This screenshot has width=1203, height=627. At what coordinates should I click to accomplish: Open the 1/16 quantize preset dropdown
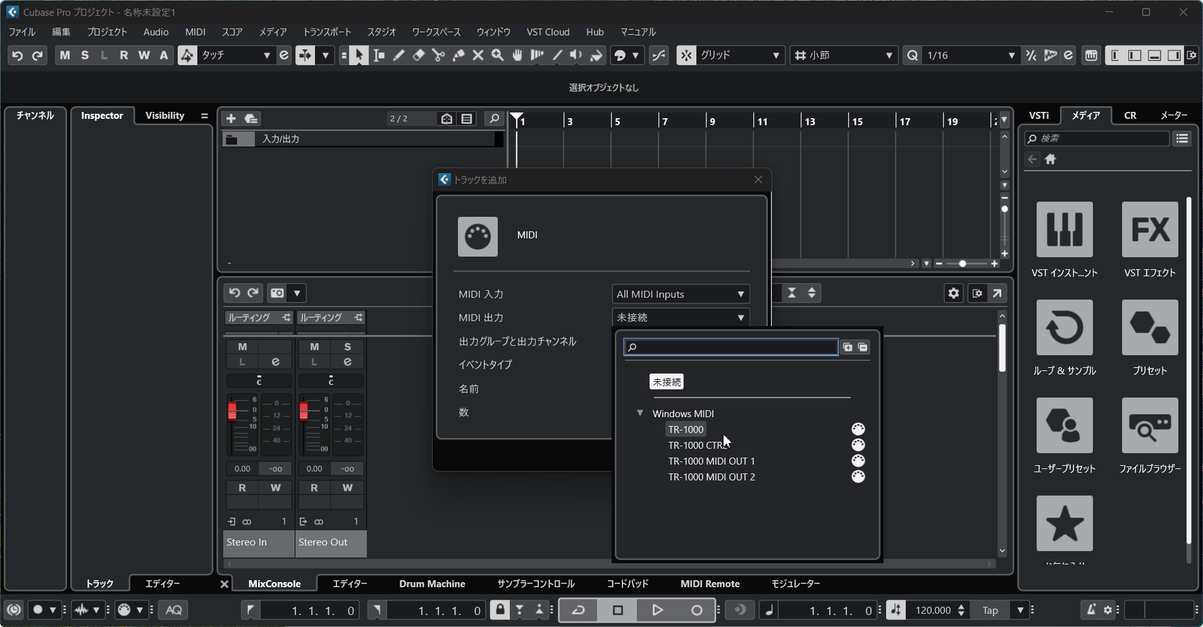coord(968,56)
